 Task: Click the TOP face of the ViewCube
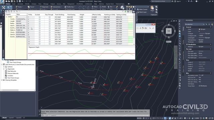(169, 31)
